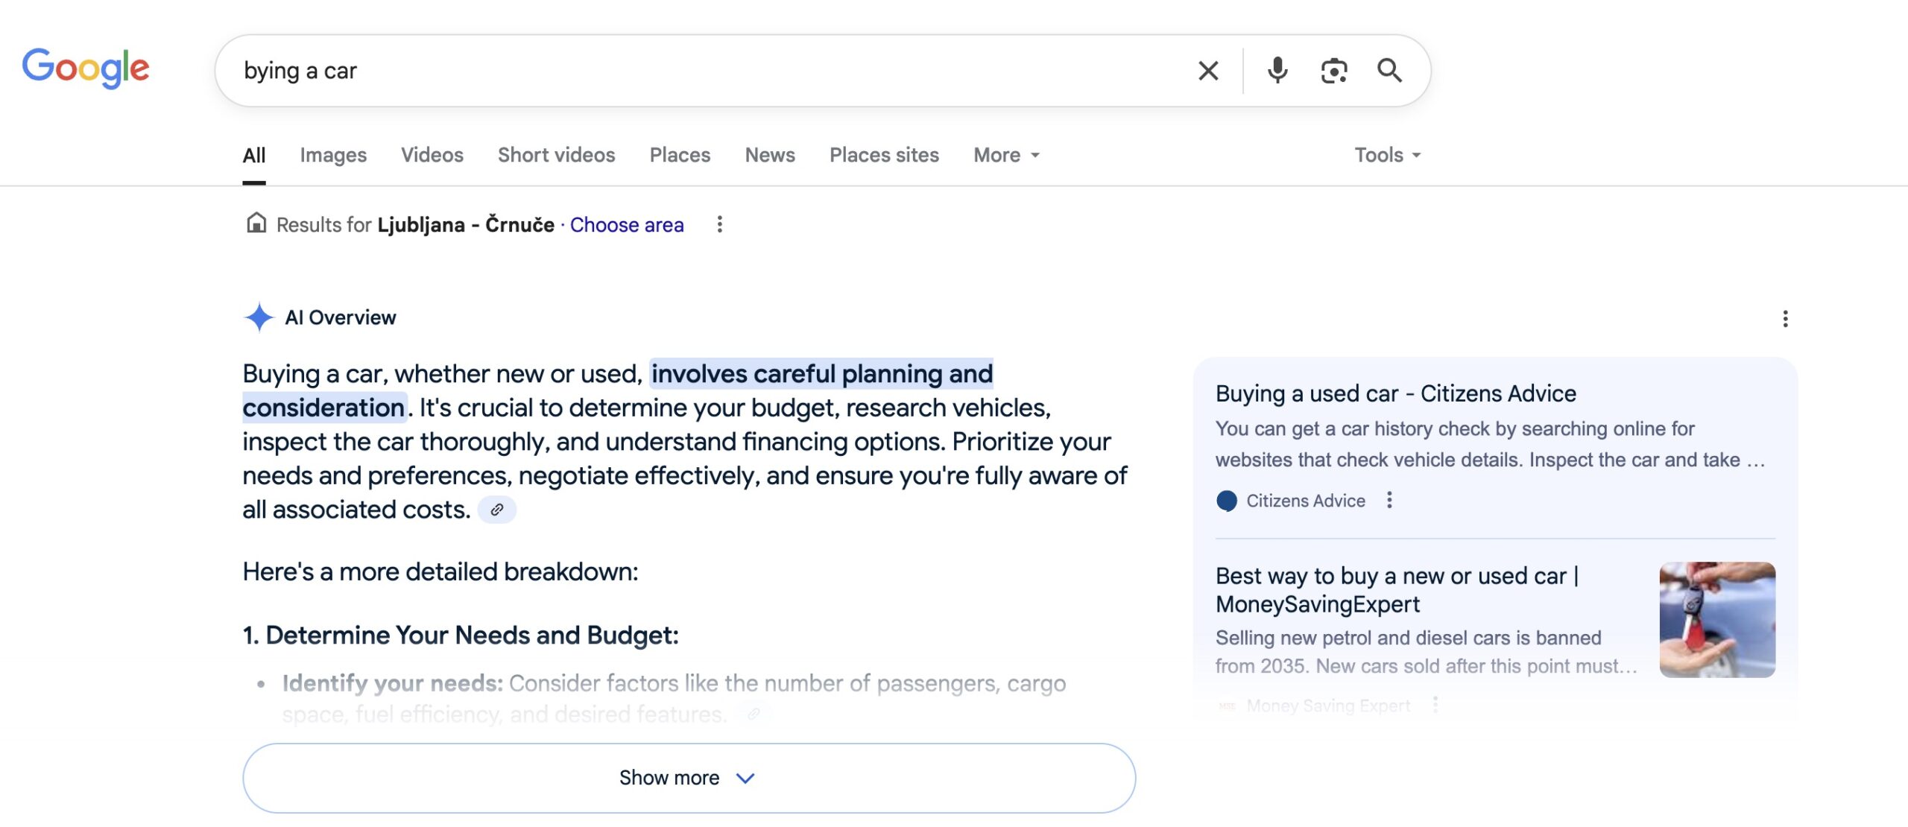
Task: Click the magnifier search button
Action: point(1389,71)
